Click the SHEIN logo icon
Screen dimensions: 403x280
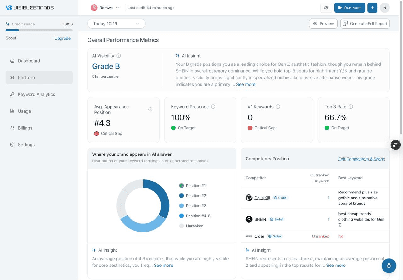point(249,219)
